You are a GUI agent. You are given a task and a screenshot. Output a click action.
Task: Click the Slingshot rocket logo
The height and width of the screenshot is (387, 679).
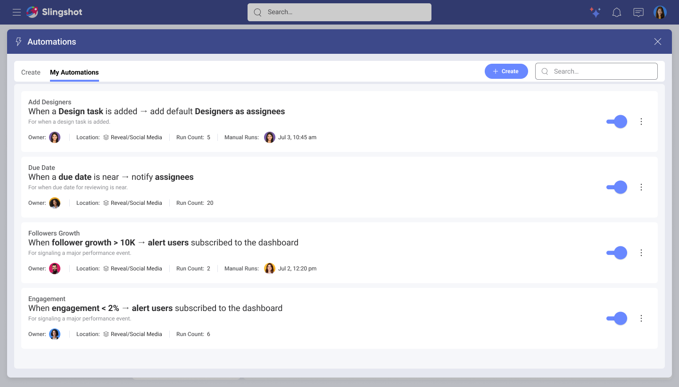[32, 12]
